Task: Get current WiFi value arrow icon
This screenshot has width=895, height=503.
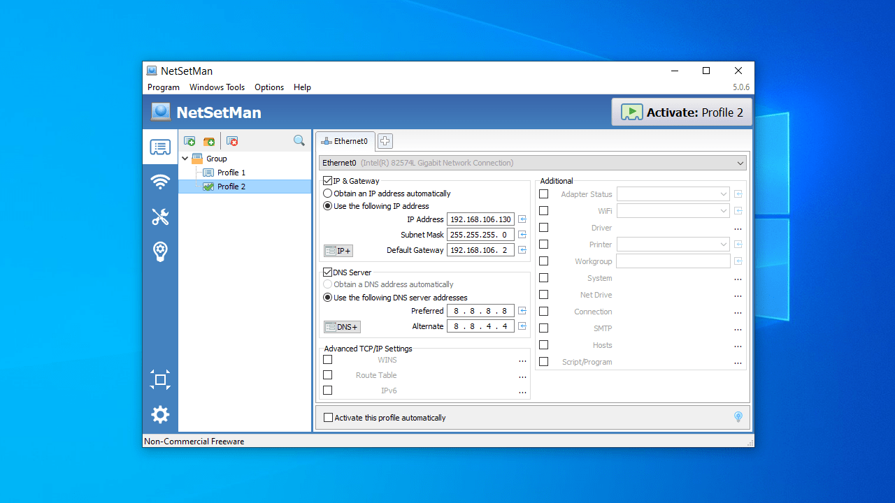Action: point(738,211)
